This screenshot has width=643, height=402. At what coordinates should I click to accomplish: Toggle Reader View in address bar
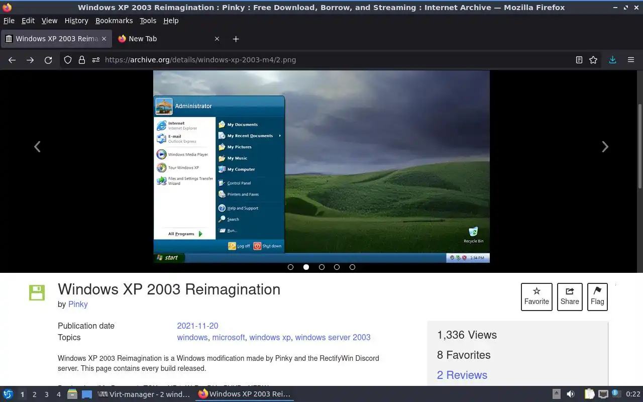[579, 60]
